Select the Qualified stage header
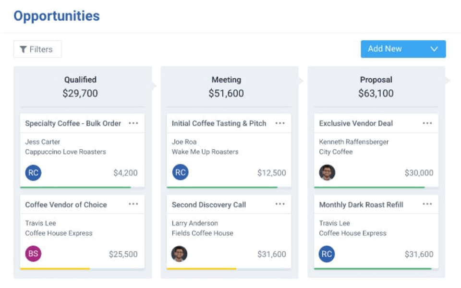 (80, 80)
